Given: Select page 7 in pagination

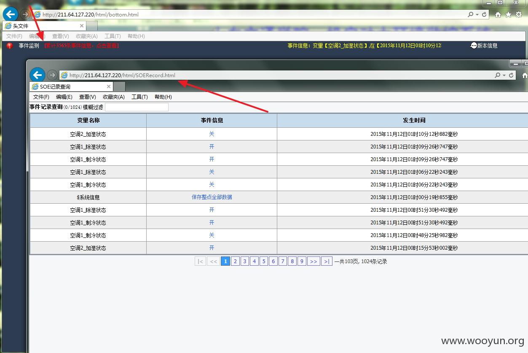Looking at the screenshot, I should point(283,261).
